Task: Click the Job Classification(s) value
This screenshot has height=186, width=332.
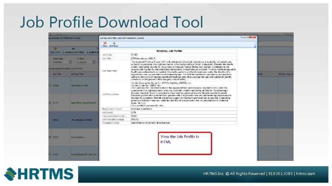Action: (x=135, y=120)
